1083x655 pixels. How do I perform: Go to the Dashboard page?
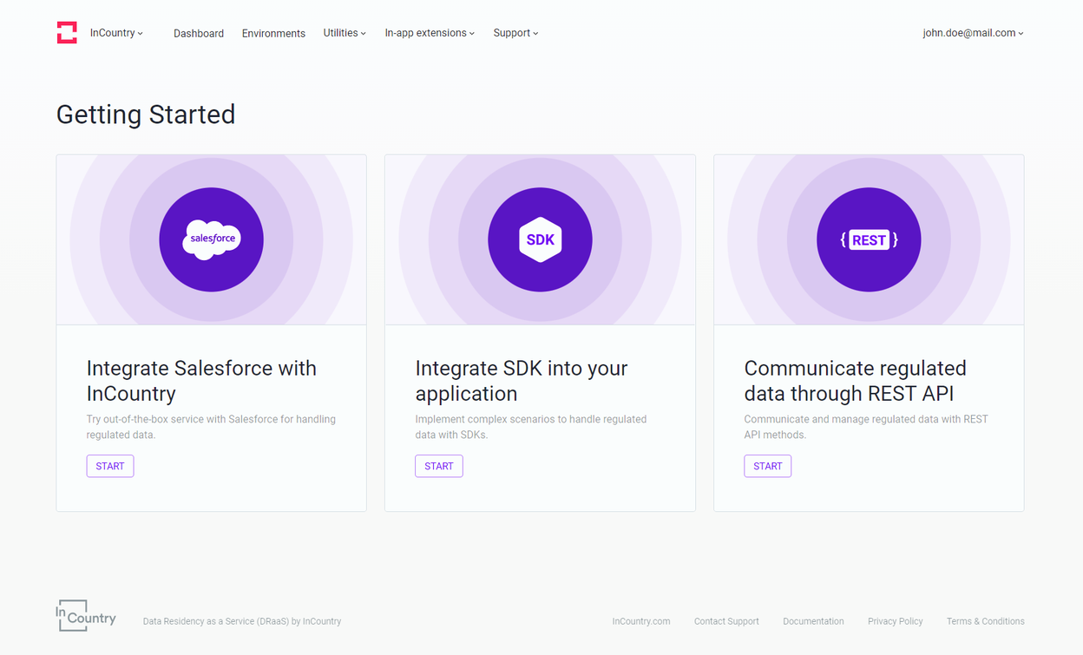pyautogui.click(x=199, y=34)
